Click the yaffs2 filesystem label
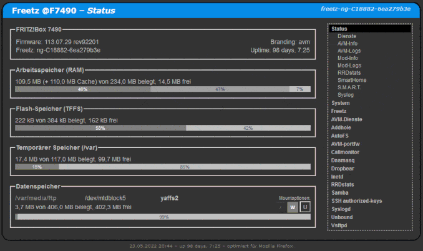 point(170,198)
